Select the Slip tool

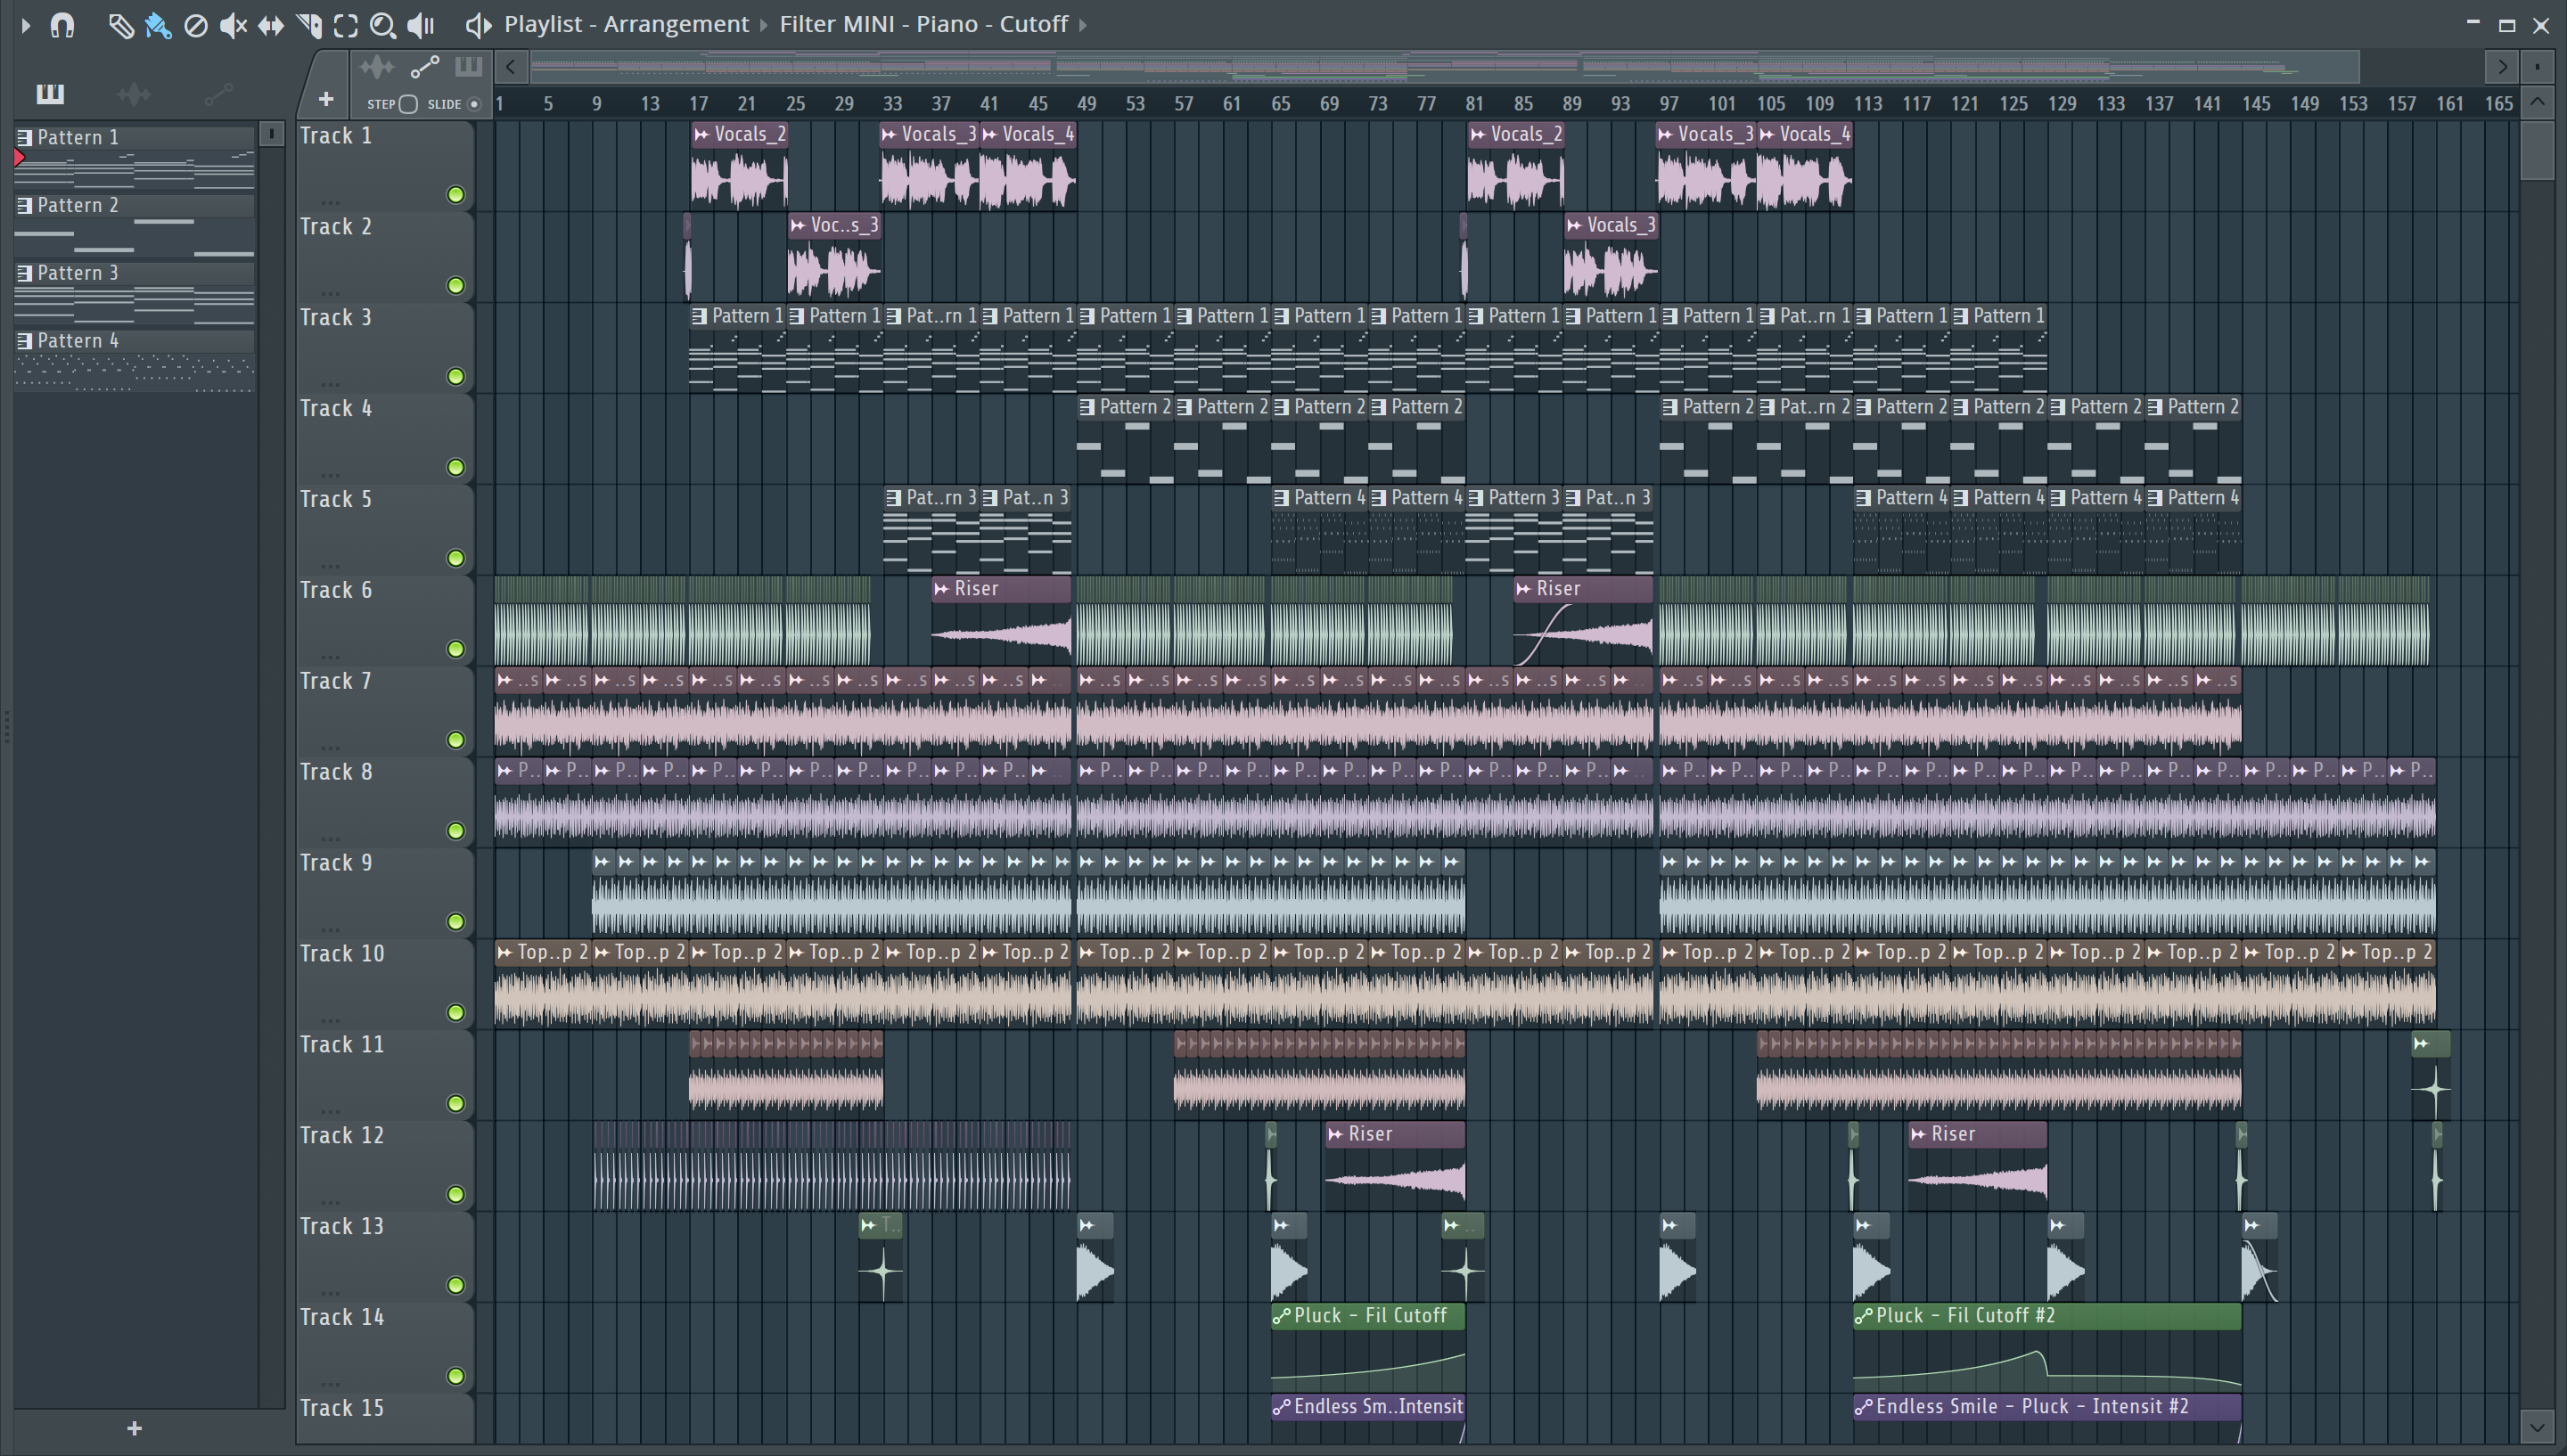coord(270,25)
